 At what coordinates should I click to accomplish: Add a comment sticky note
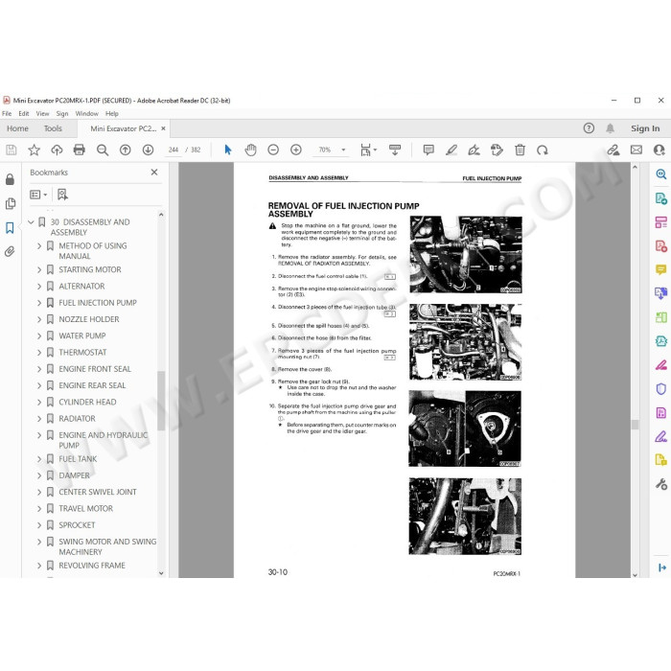(428, 150)
